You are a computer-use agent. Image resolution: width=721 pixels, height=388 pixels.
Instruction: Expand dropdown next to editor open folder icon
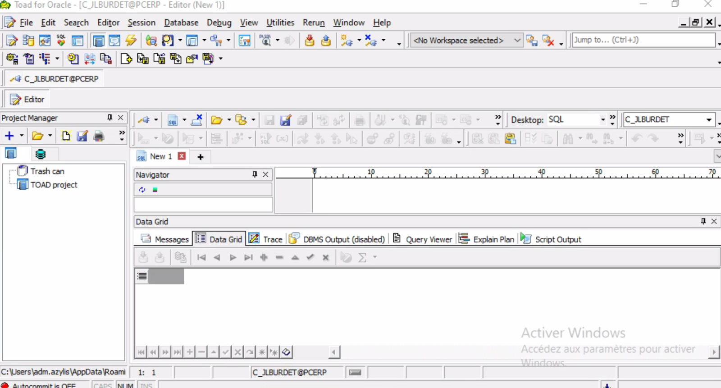point(228,120)
